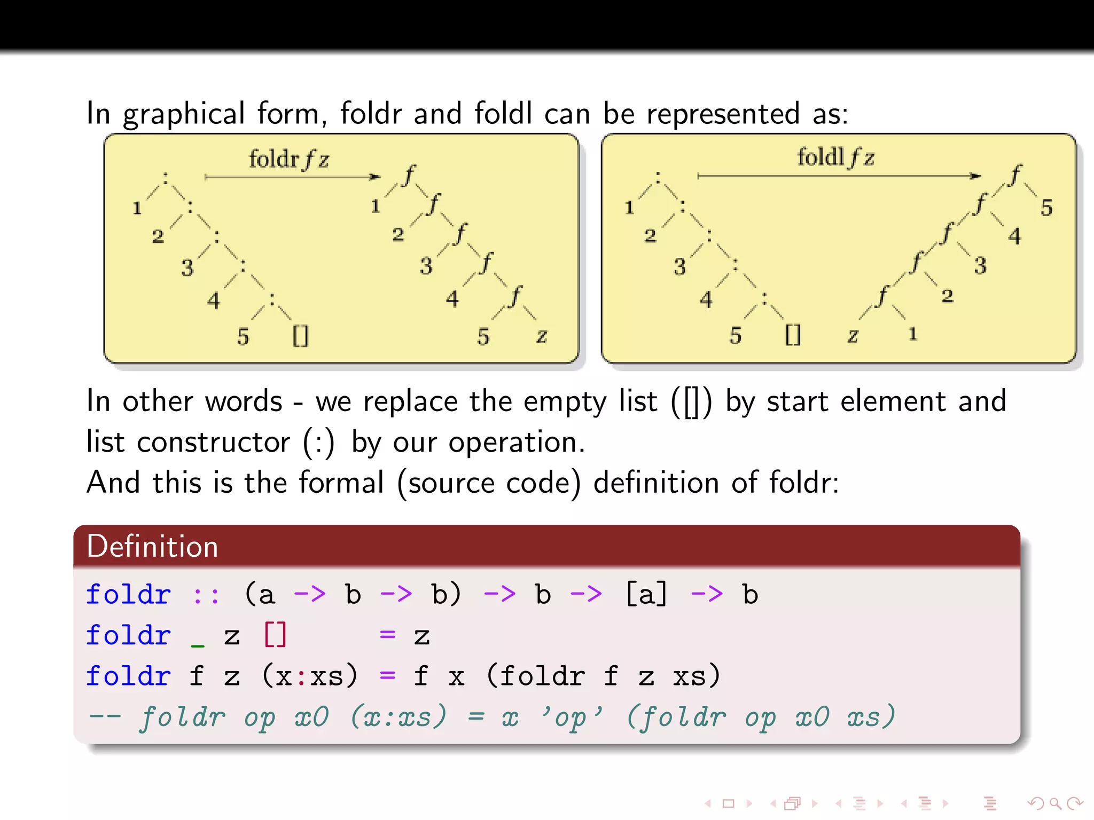Jump to next section arrow
Viewport: 1094px width, 820px height.
(945, 803)
